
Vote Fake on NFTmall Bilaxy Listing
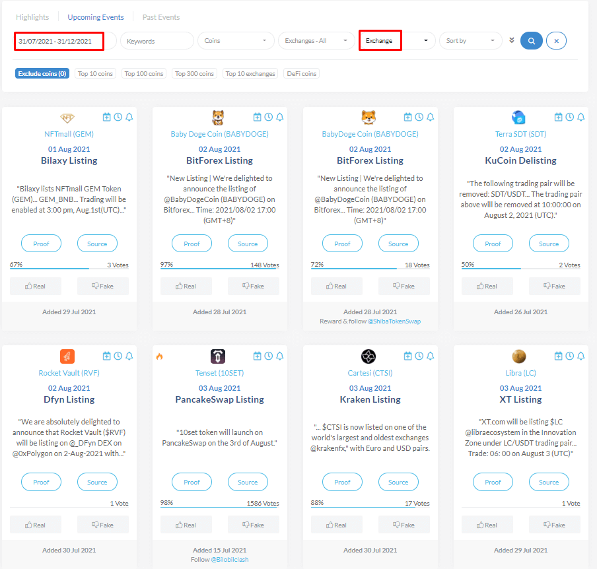pyautogui.click(x=103, y=286)
